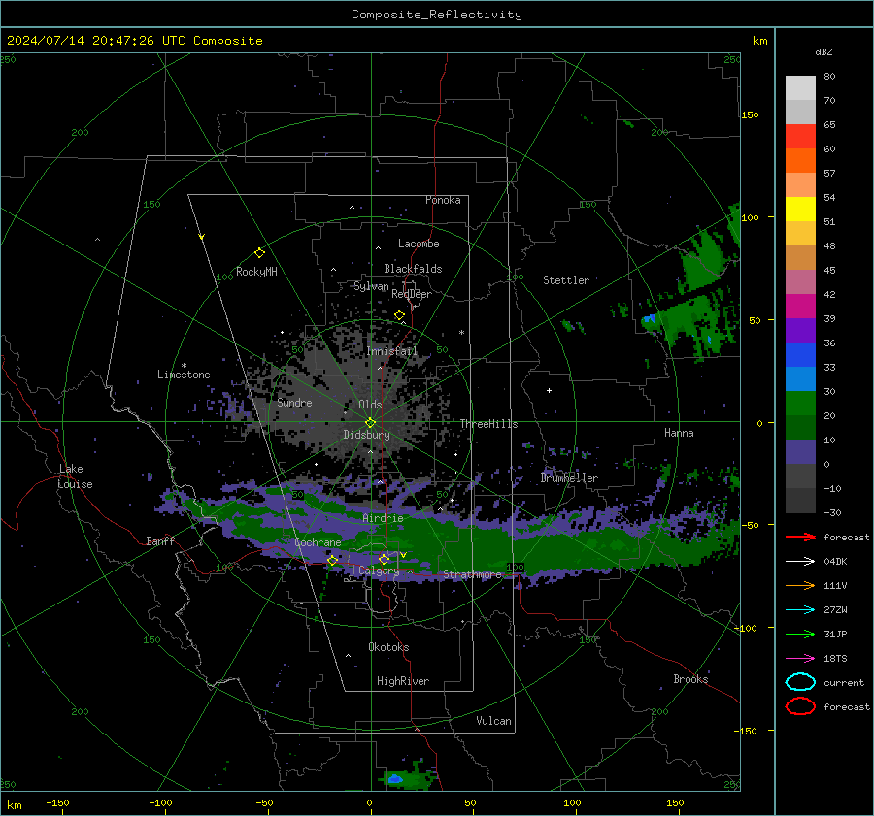The width and height of the screenshot is (874, 816).
Task: Select the white 80 dBZ color swatch
Action: 800,87
